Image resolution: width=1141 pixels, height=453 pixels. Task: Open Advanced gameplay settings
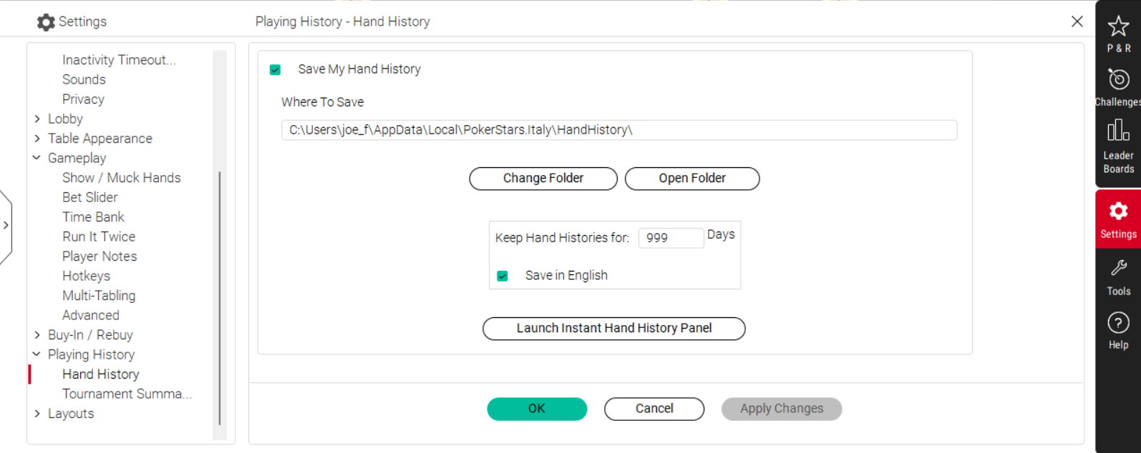click(91, 315)
